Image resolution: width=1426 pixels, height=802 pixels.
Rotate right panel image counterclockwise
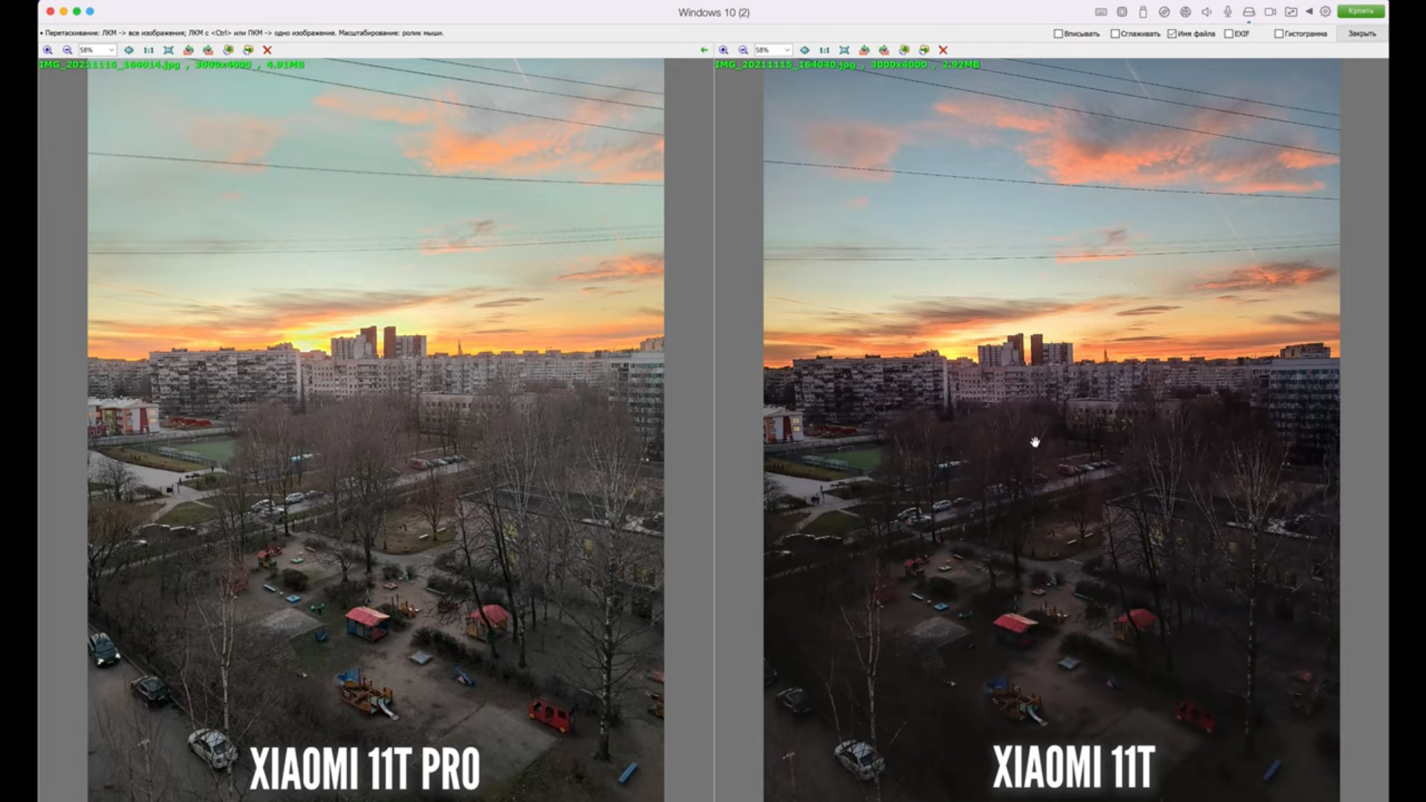(865, 50)
